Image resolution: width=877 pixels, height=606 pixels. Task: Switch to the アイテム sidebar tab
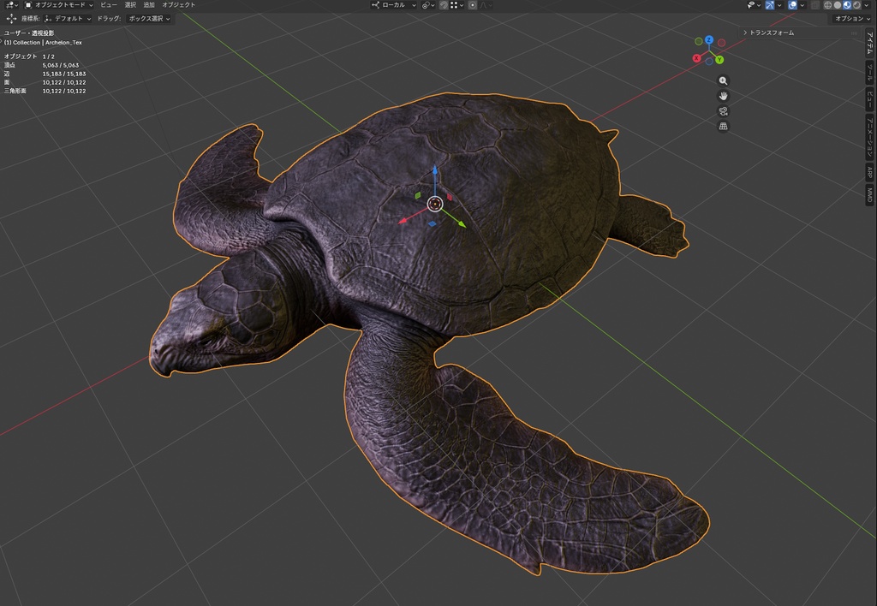click(870, 43)
